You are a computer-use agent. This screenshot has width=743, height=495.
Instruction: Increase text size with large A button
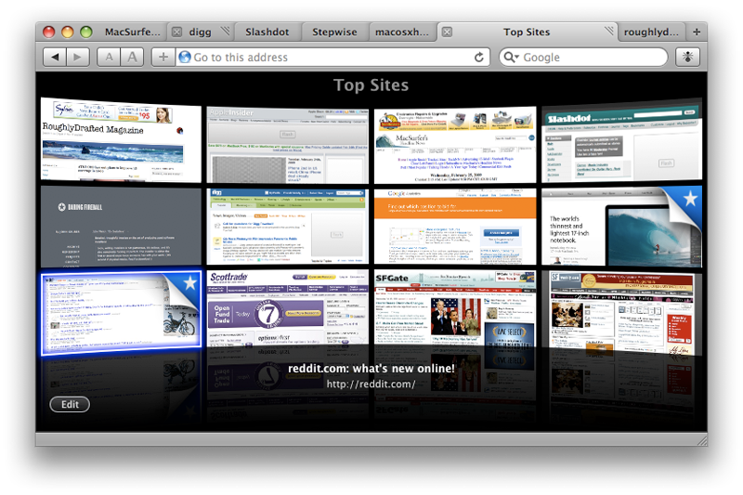pyautogui.click(x=132, y=58)
